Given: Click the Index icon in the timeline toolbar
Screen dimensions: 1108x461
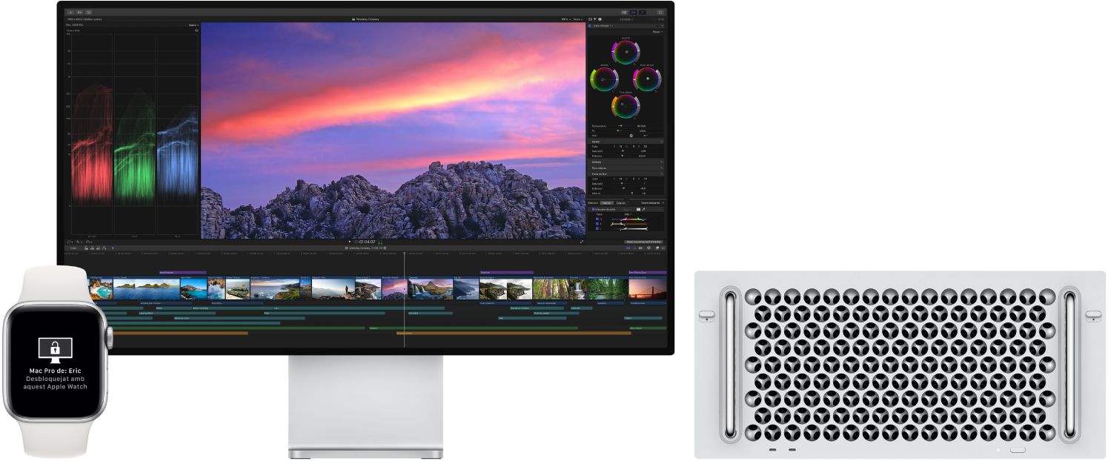Looking at the screenshot, I should click(73, 247).
